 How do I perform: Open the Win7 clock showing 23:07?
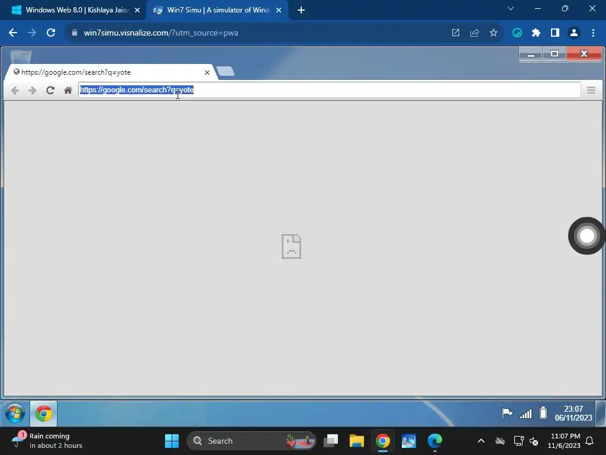pyautogui.click(x=573, y=413)
